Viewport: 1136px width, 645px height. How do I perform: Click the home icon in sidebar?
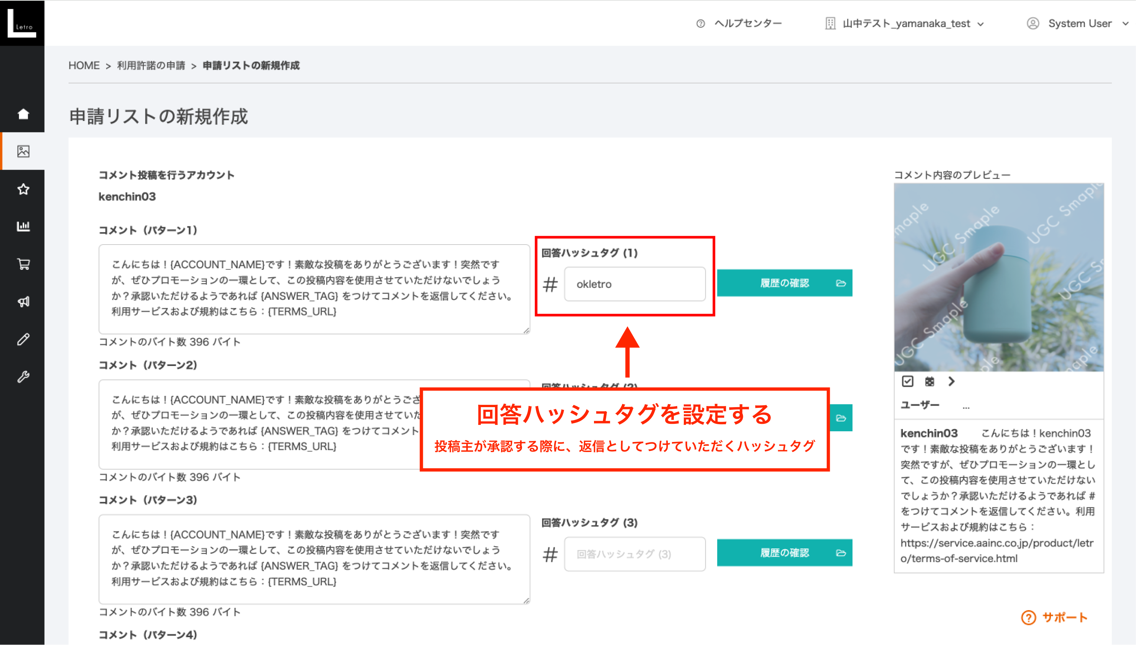tap(23, 114)
